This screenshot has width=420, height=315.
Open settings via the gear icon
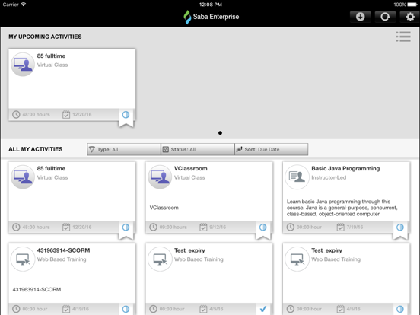pos(409,17)
